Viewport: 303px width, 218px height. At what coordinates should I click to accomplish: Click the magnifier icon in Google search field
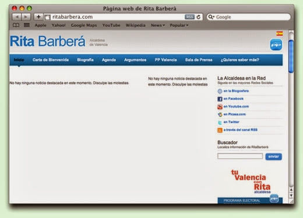[x=210, y=17]
